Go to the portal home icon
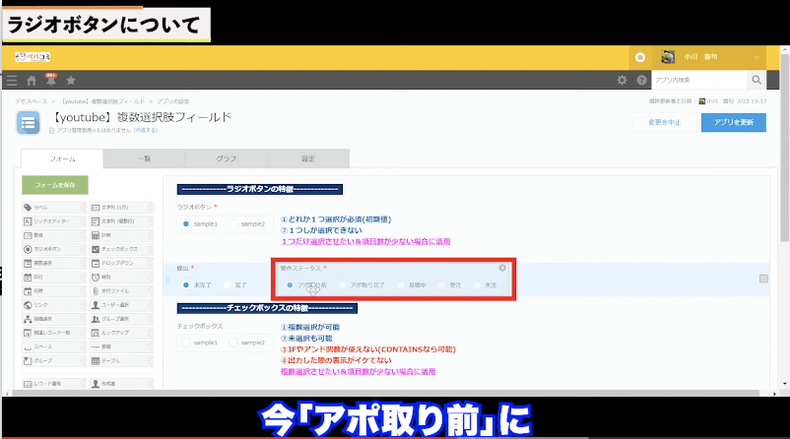This screenshot has height=439, width=790. (32, 81)
